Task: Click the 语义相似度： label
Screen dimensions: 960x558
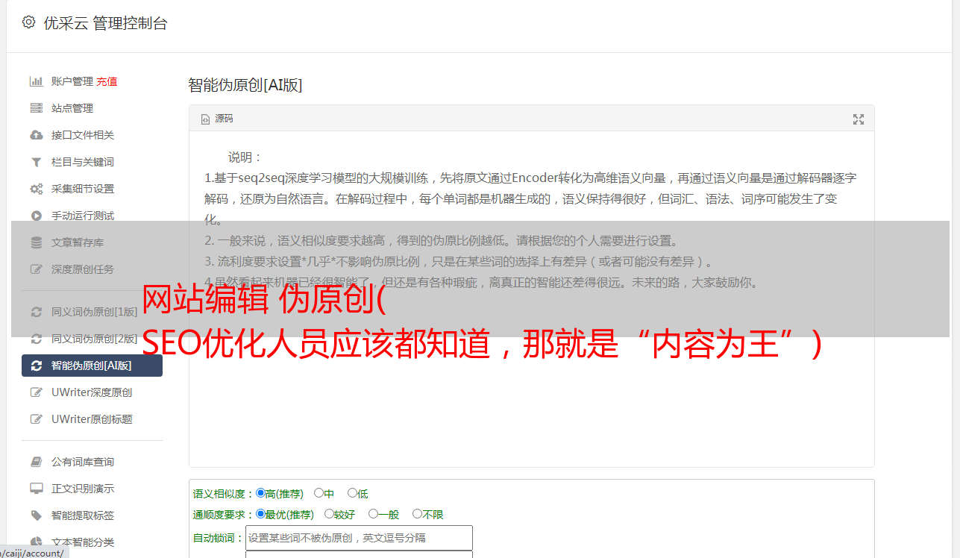Action: click(224, 494)
